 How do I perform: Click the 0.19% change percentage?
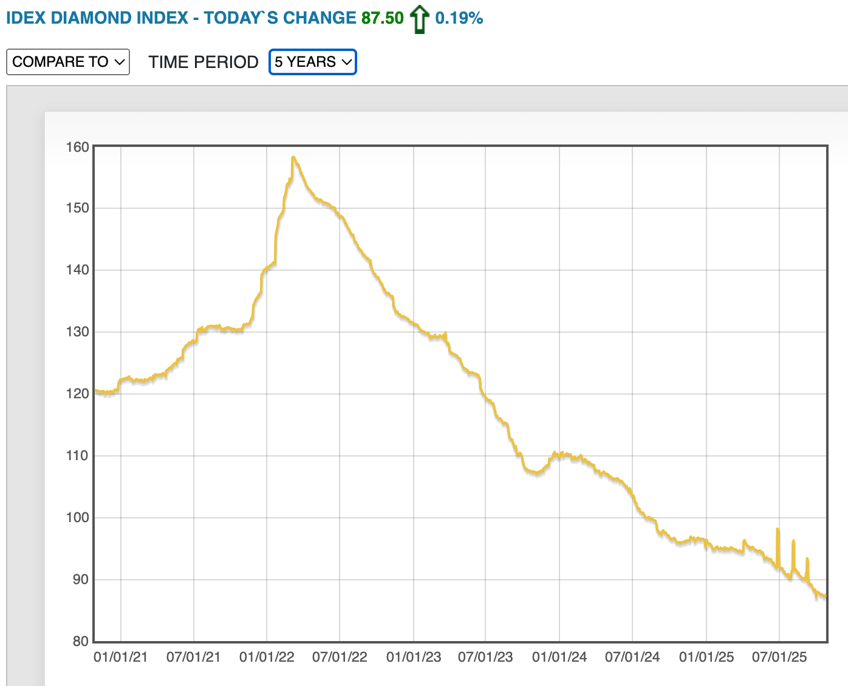point(459,18)
